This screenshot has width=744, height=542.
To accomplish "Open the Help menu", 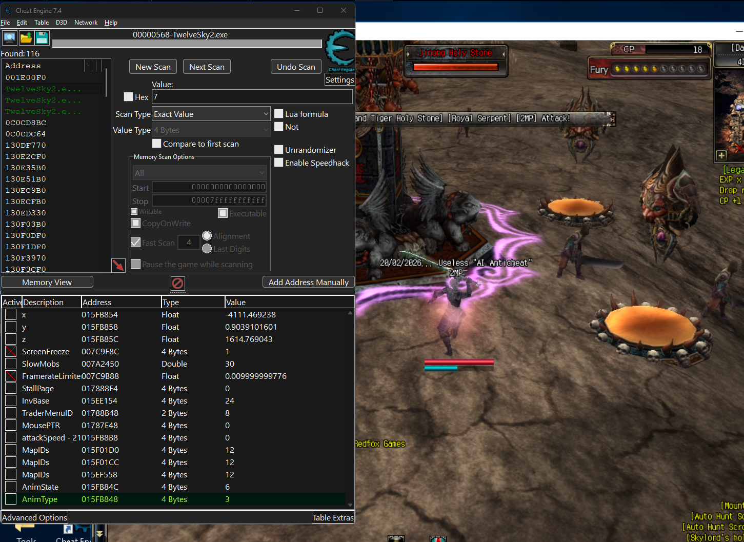I will click(111, 23).
